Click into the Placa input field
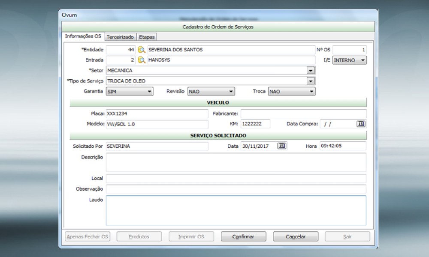The height and width of the screenshot is (257, 429). click(x=157, y=114)
